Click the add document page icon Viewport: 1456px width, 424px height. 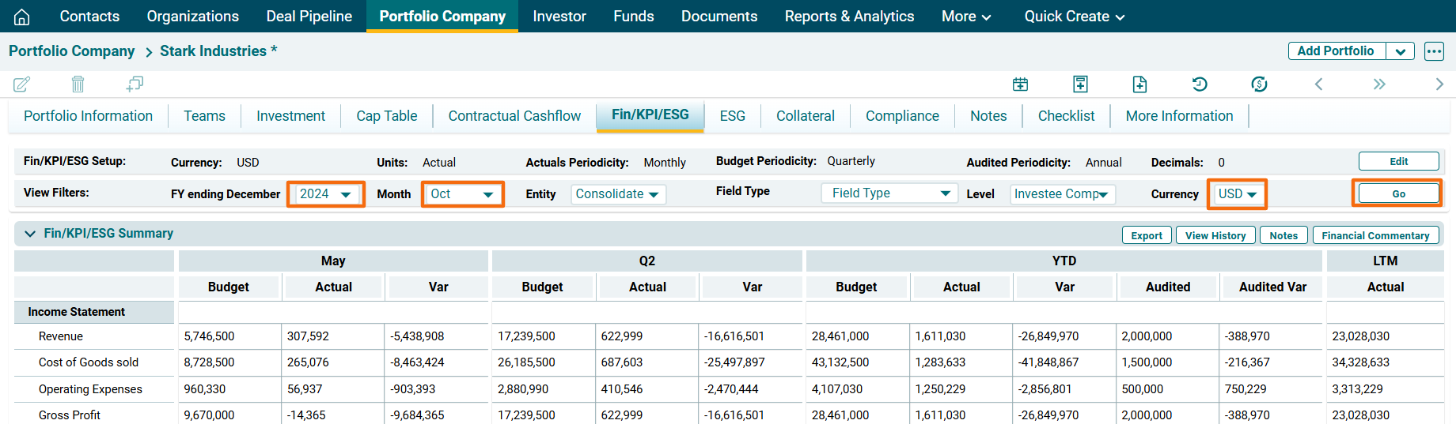[1139, 84]
